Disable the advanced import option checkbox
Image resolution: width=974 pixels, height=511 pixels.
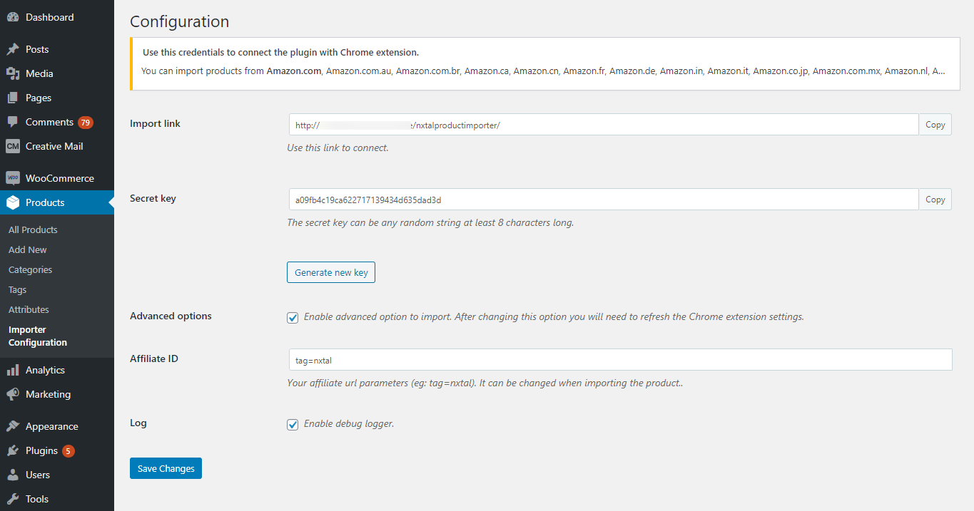[x=293, y=318]
